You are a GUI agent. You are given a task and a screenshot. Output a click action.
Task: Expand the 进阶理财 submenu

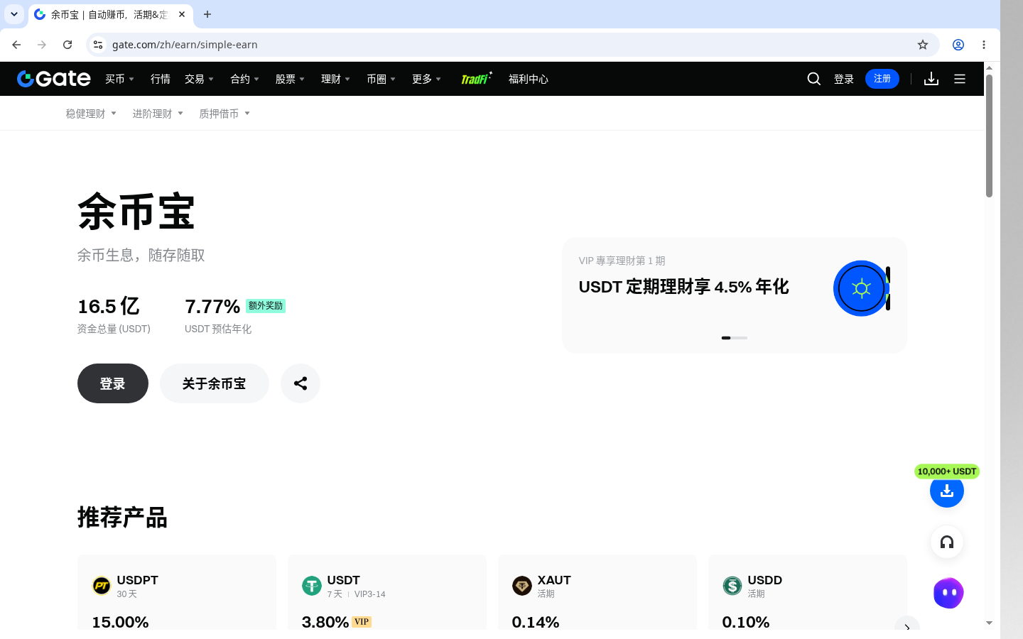point(158,114)
